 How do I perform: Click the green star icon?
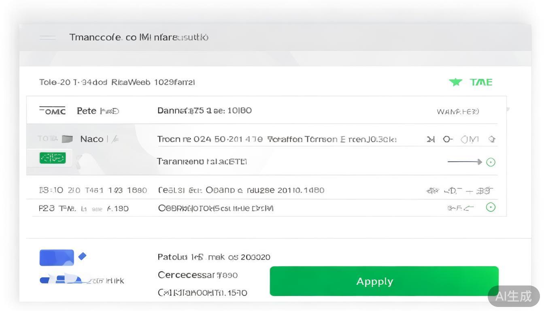455,82
